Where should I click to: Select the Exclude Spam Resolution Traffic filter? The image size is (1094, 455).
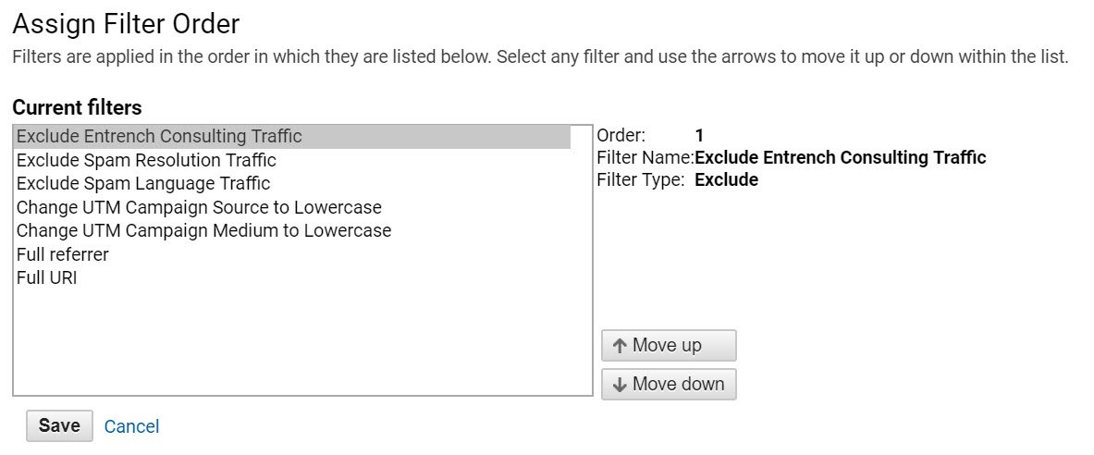146,160
